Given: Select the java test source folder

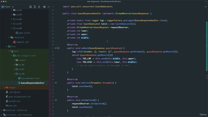Looking at the screenshot, I should point(14,51).
